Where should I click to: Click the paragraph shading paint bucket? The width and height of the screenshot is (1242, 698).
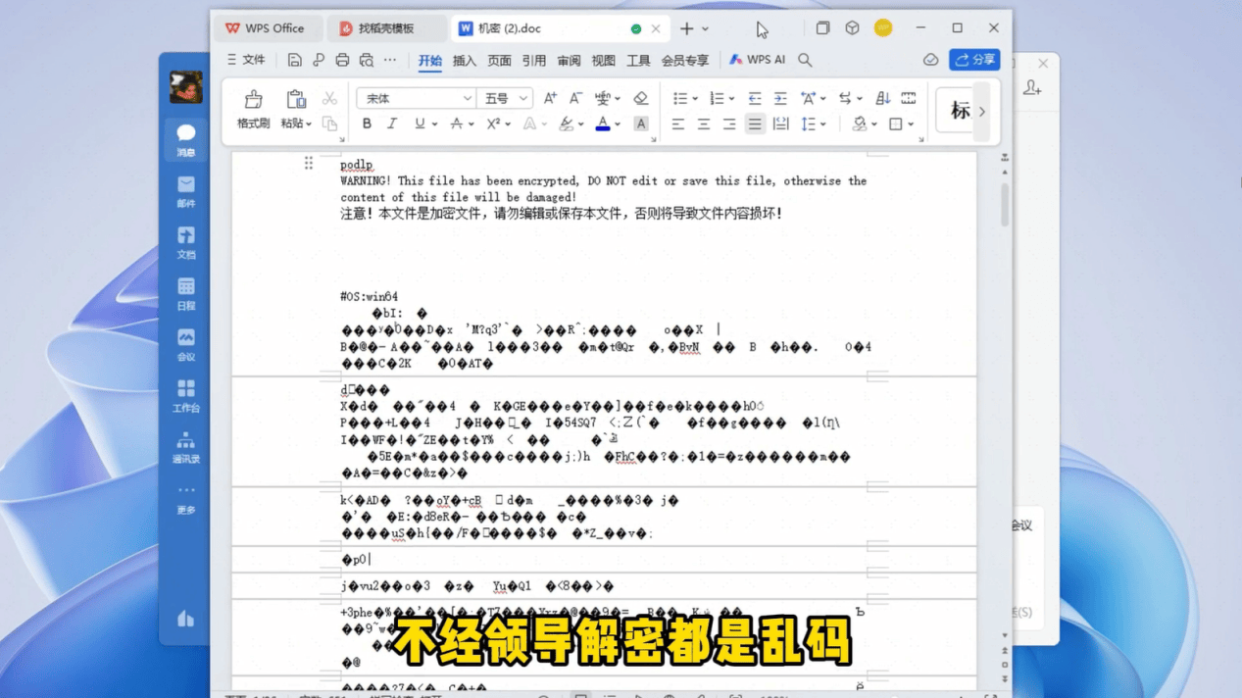(860, 124)
